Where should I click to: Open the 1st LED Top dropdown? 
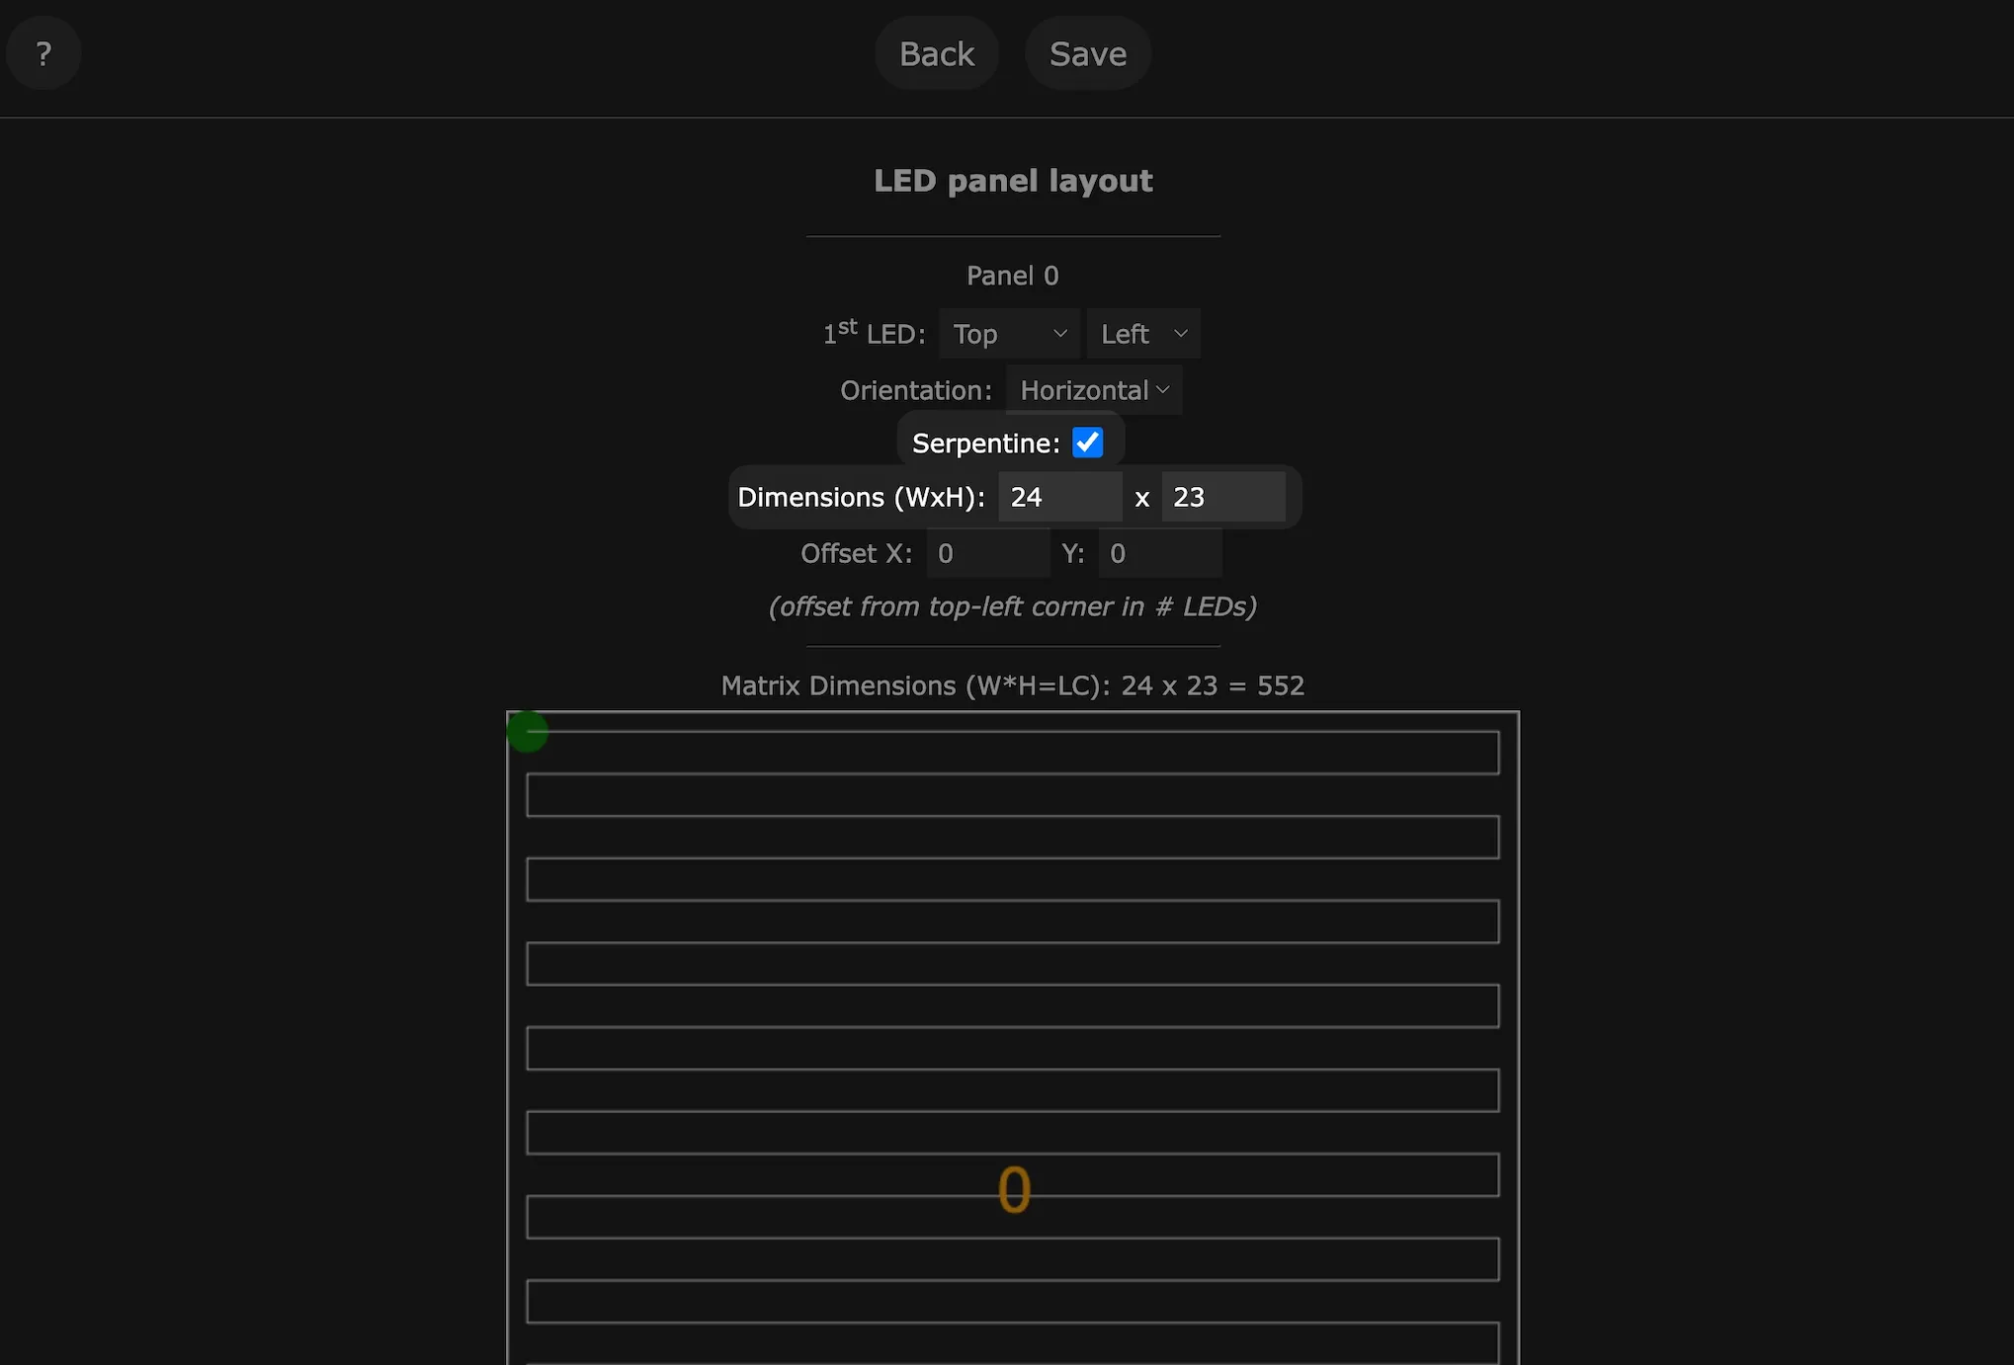tap(1009, 334)
